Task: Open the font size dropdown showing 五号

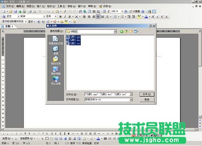Action: click(x=55, y=17)
